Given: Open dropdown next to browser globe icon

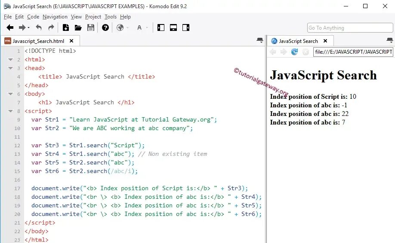Looking at the screenshot, I should (x=128, y=27).
